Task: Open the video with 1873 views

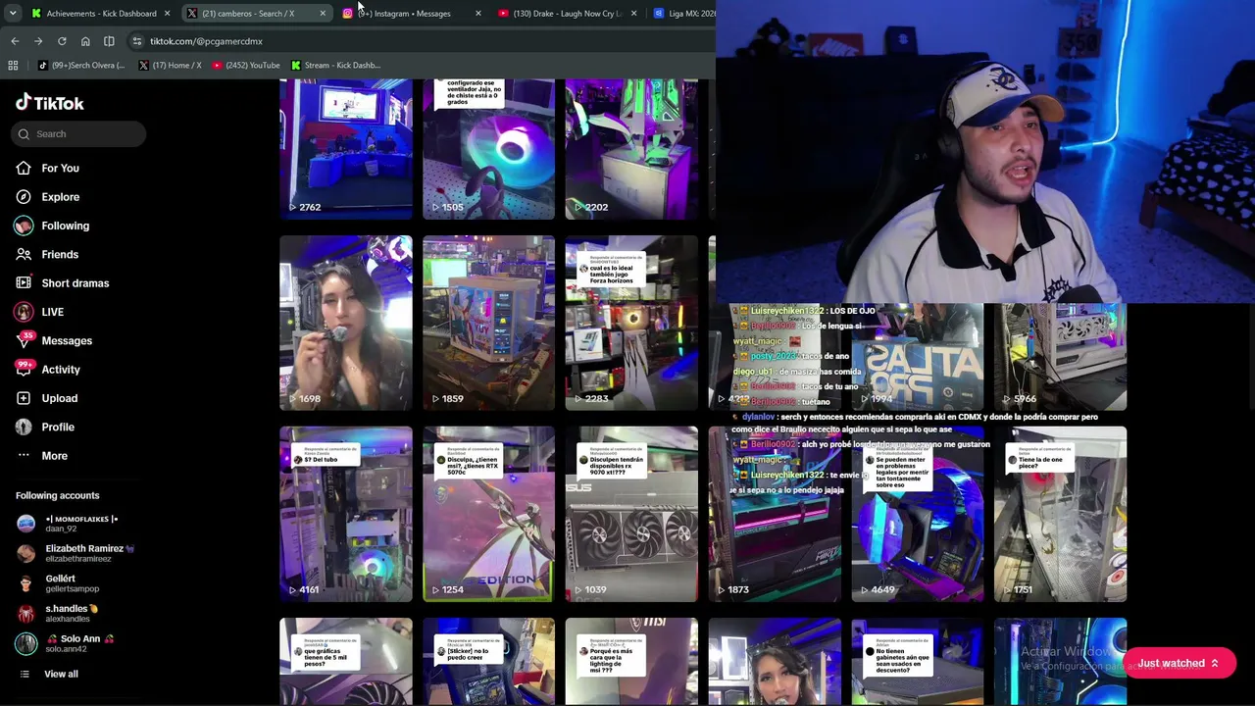Action: coord(775,514)
